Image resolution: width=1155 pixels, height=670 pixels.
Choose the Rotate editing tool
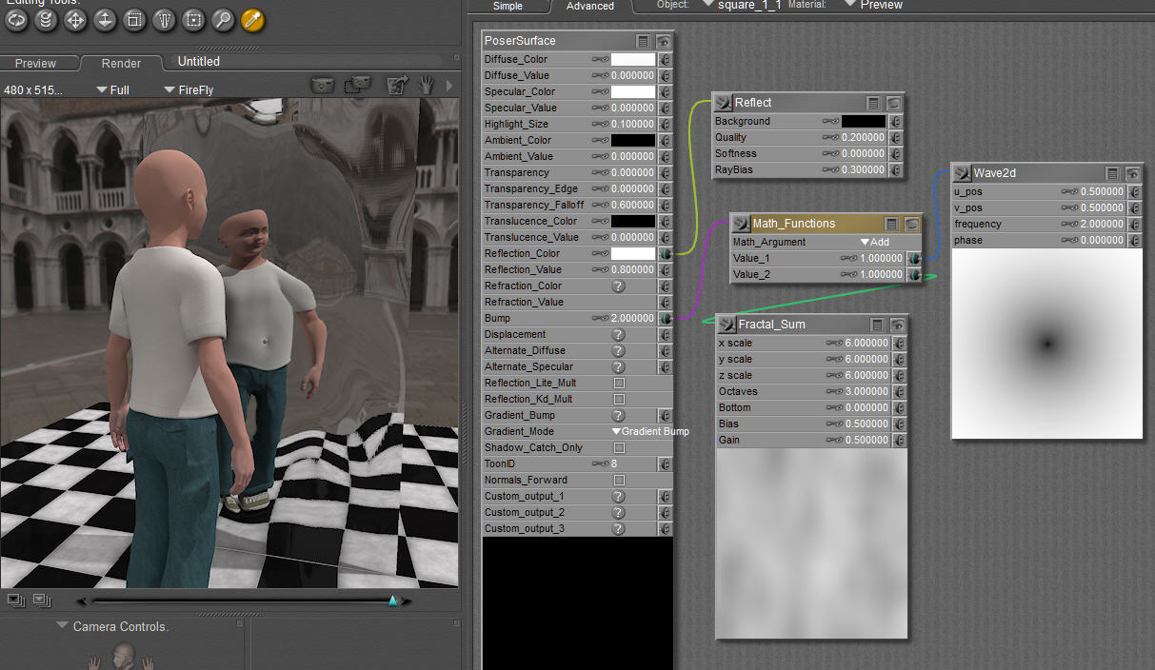(15, 19)
